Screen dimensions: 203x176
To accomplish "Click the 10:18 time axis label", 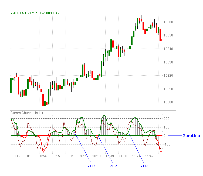I will pos(96,156).
